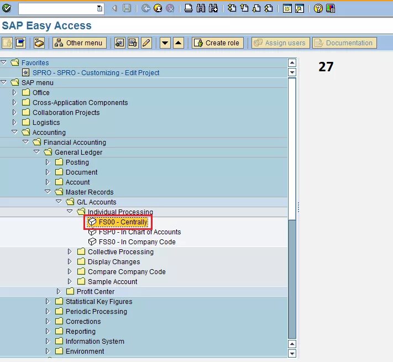Collapse the SAP menu node
Image resolution: width=393 pixels, height=362 pixels.
(x=3, y=82)
